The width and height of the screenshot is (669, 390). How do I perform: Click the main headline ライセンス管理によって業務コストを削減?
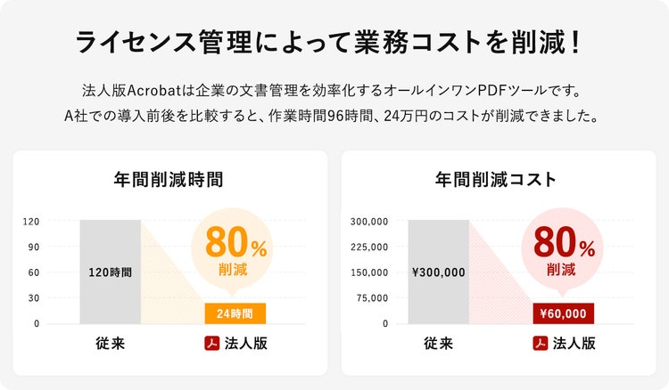click(x=329, y=42)
